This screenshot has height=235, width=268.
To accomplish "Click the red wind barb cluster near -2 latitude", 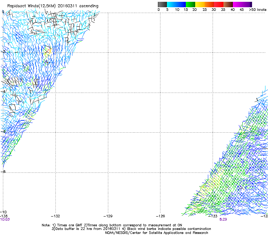I will (x=49, y=51).
